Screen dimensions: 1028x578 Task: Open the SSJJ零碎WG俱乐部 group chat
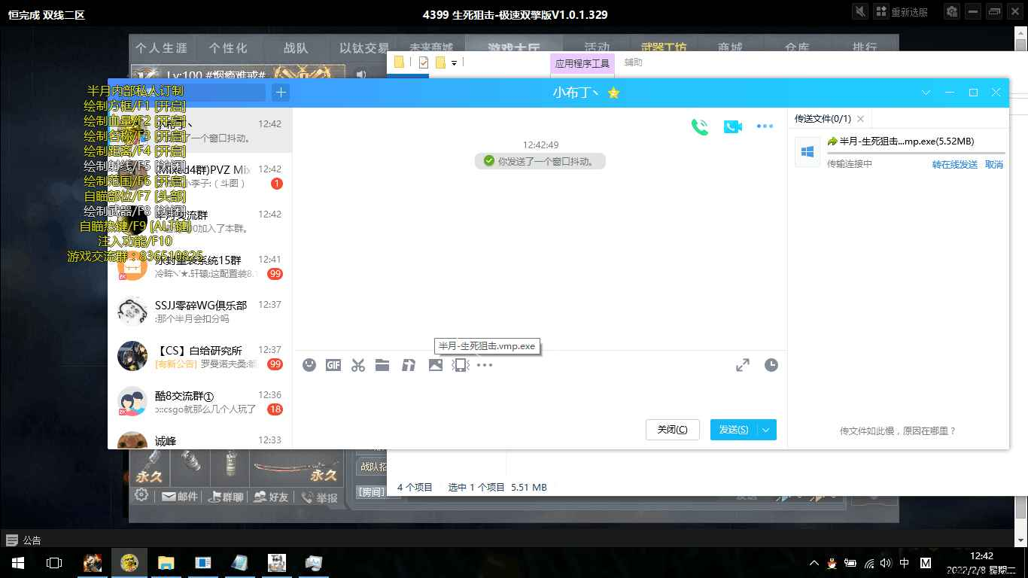point(199,312)
